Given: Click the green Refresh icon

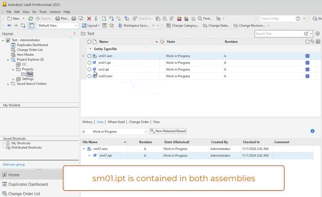Looking at the screenshot, I should click(31, 19).
